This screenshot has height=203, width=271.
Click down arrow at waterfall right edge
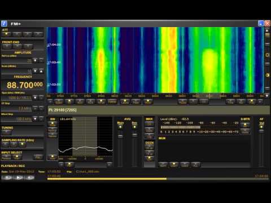coord(267,96)
